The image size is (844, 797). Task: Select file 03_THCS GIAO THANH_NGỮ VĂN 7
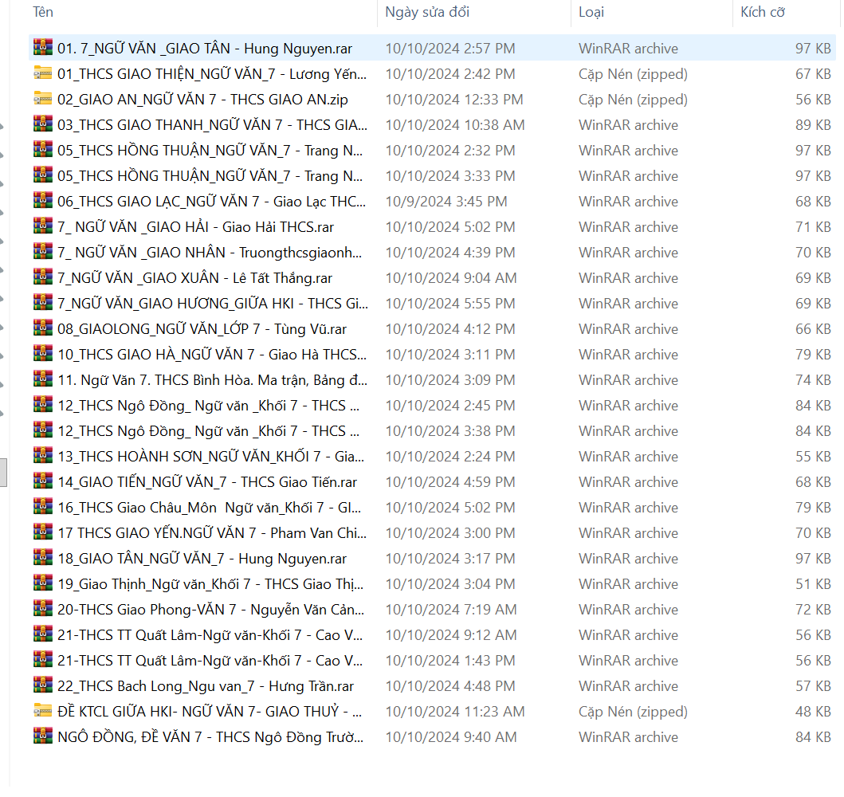[212, 125]
